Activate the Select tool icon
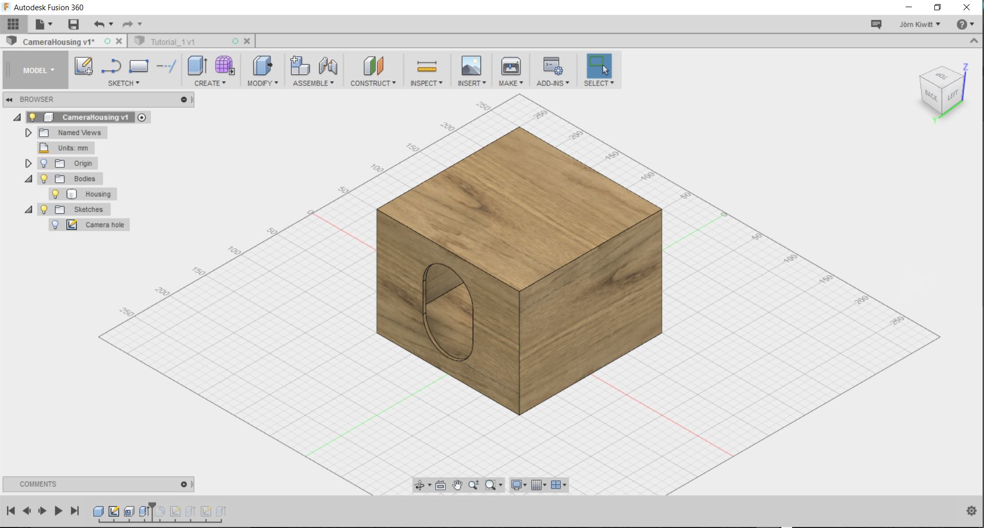Viewport: 984px width, 528px height. [599, 66]
